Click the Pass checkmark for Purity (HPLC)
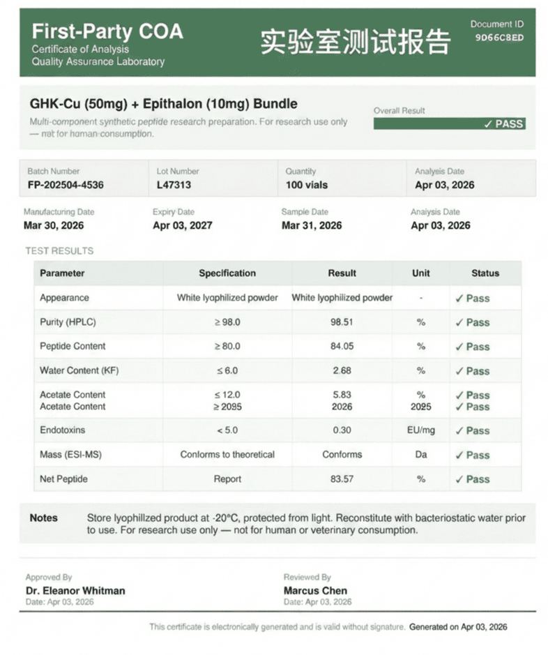 (x=472, y=322)
